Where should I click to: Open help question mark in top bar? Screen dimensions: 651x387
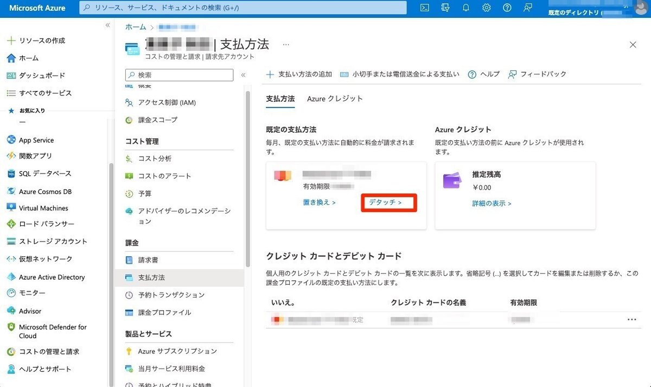[507, 8]
